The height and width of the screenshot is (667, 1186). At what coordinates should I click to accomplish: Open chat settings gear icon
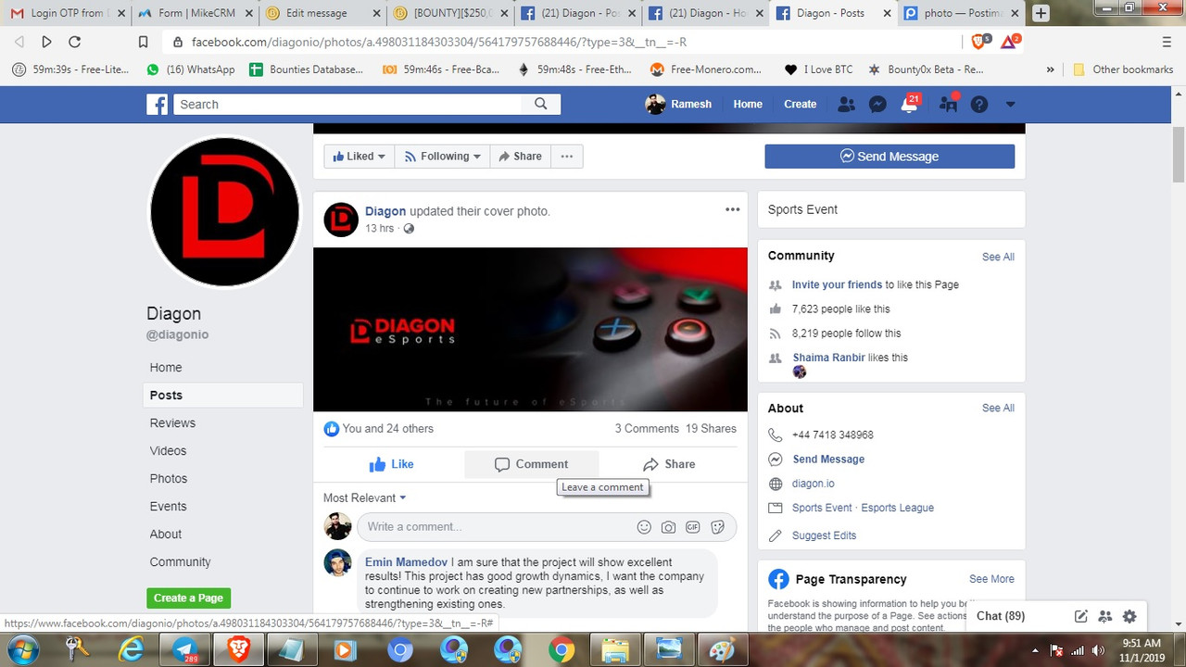[1129, 616]
